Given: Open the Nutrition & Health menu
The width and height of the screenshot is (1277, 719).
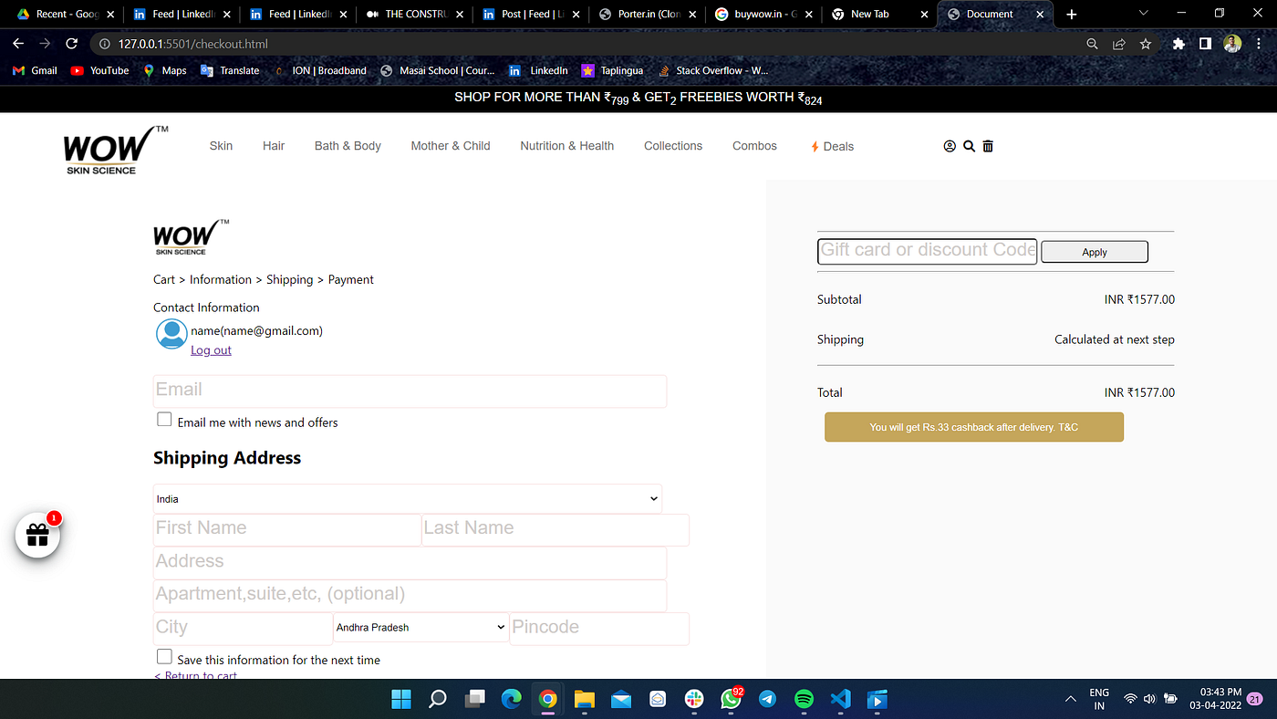Looking at the screenshot, I should pos(567,146).
